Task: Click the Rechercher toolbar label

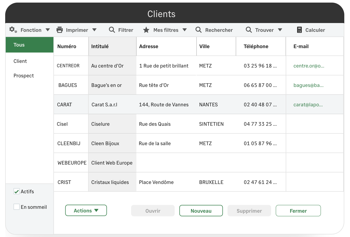Action: (219, 30)
